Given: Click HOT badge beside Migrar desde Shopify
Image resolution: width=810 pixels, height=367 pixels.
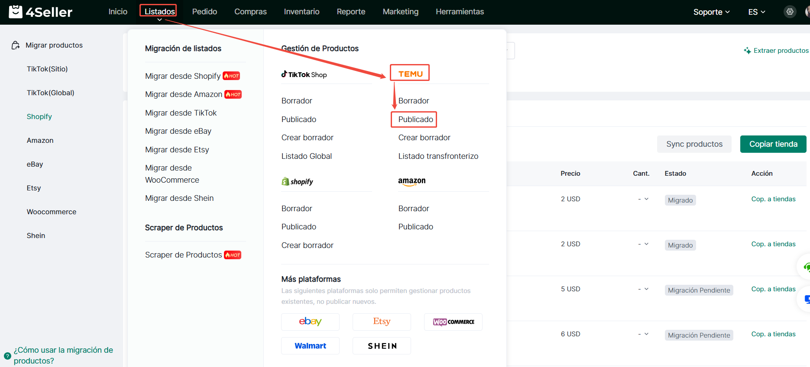Looking at the screenshot, I should [231, 76].
